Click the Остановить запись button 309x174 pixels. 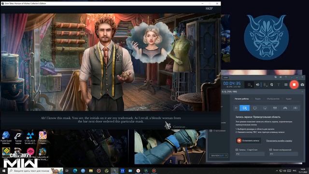pos(249,141)
